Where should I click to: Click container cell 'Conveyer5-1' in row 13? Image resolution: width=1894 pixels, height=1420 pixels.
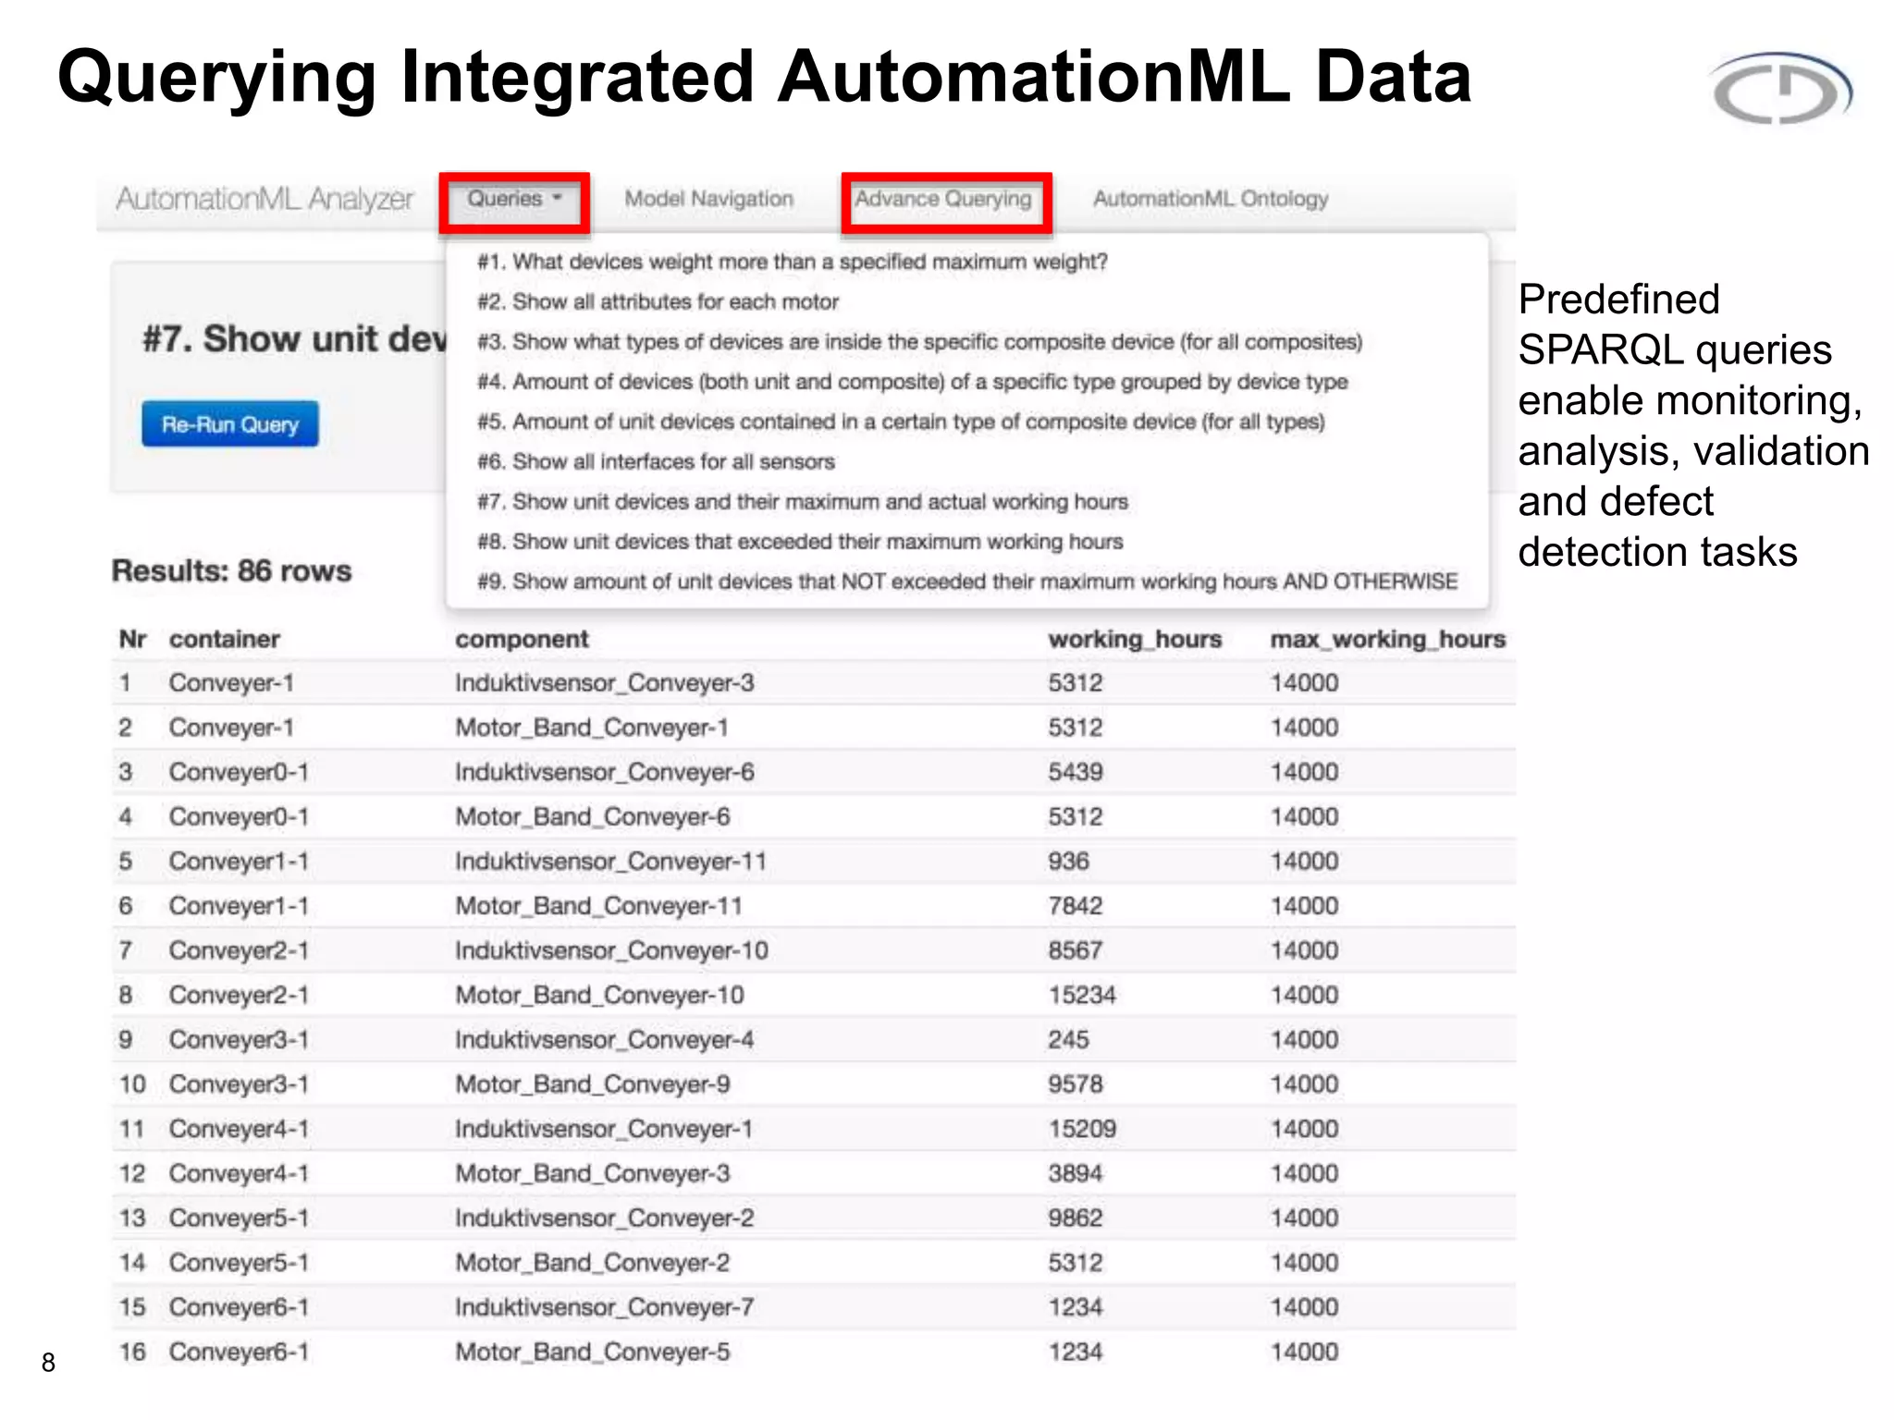click(239, 1218)
